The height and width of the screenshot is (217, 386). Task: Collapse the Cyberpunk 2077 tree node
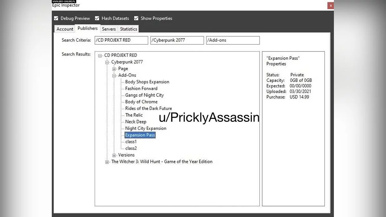coord(107,62)
